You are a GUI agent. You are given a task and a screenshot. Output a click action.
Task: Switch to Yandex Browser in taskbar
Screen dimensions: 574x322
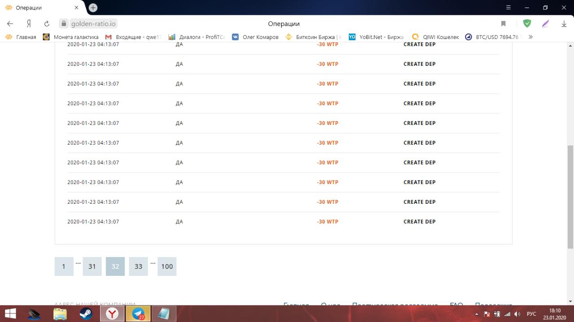[x=112, y=313]
